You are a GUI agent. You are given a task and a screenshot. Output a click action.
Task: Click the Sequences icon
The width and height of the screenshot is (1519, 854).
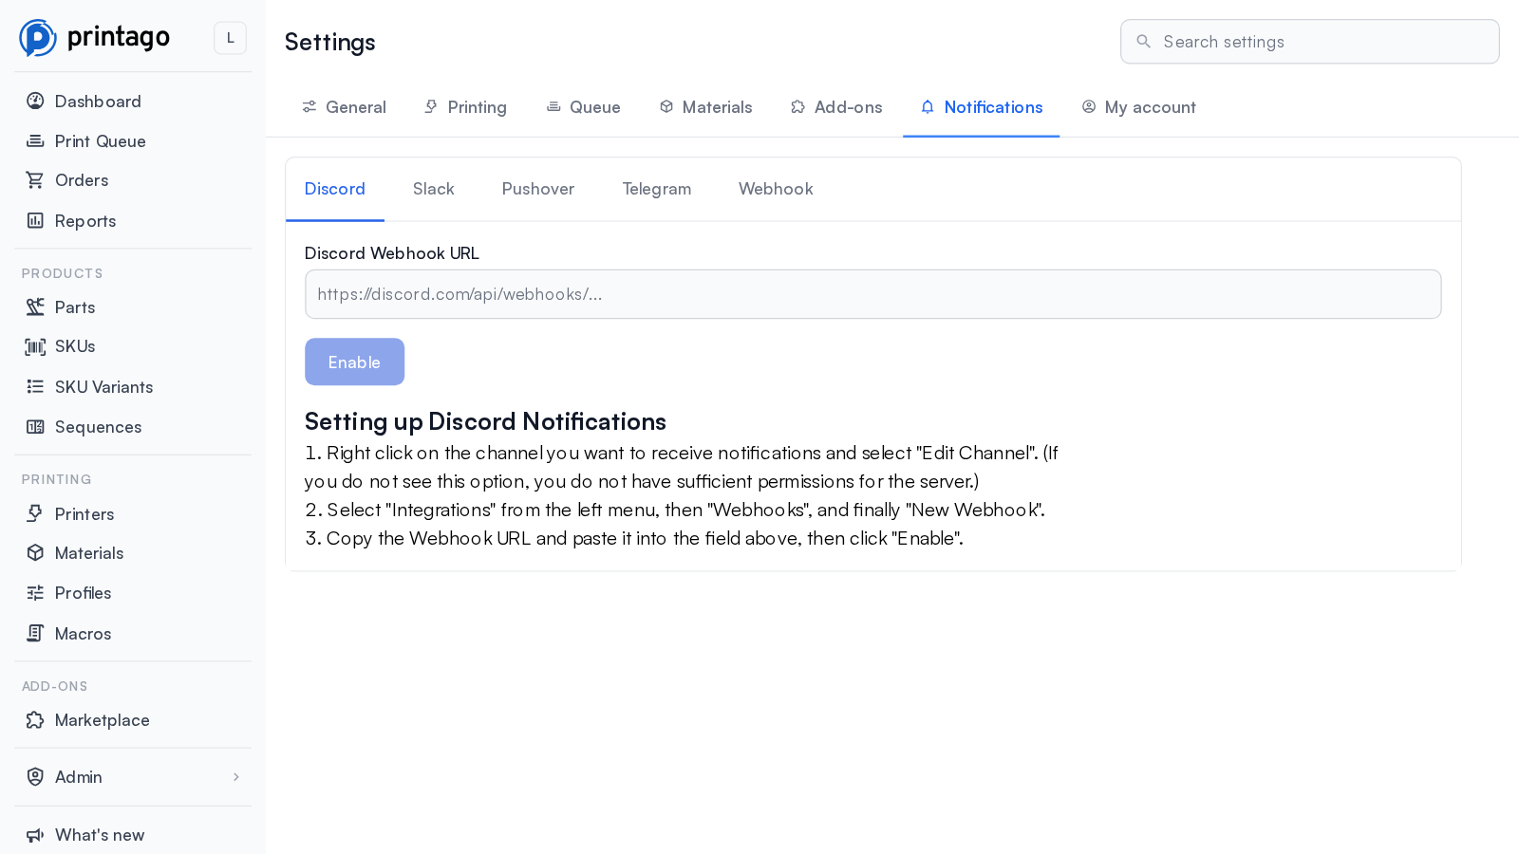(x=35, y=427)
